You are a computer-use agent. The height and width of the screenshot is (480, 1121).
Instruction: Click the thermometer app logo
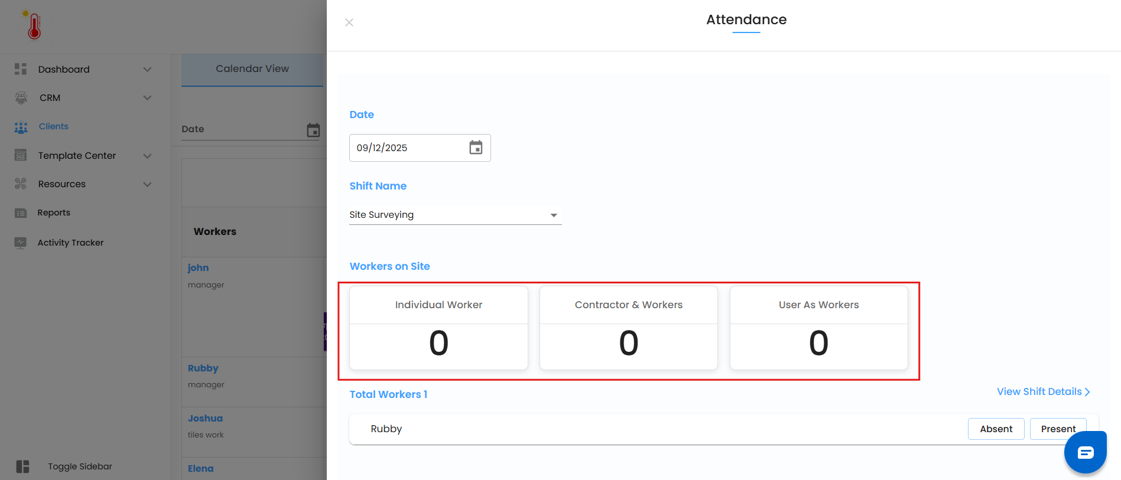(33, 25)
